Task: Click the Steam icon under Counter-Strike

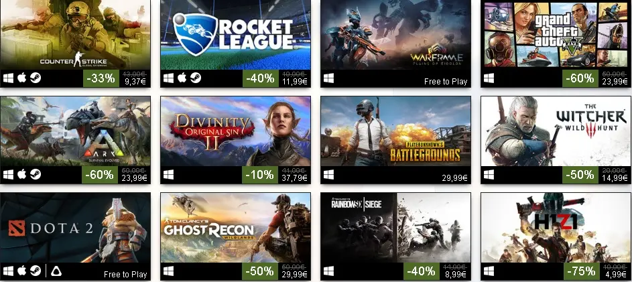Action: click(x=36, y=78)
